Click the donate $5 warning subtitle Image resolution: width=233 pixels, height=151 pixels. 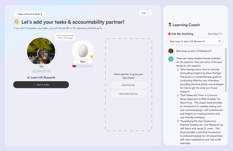(x=58, y=28)
